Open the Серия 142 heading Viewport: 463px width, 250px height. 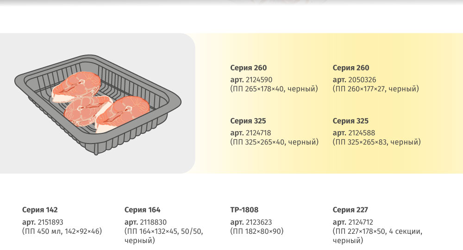pyautogui.click(x=40, y=210)
